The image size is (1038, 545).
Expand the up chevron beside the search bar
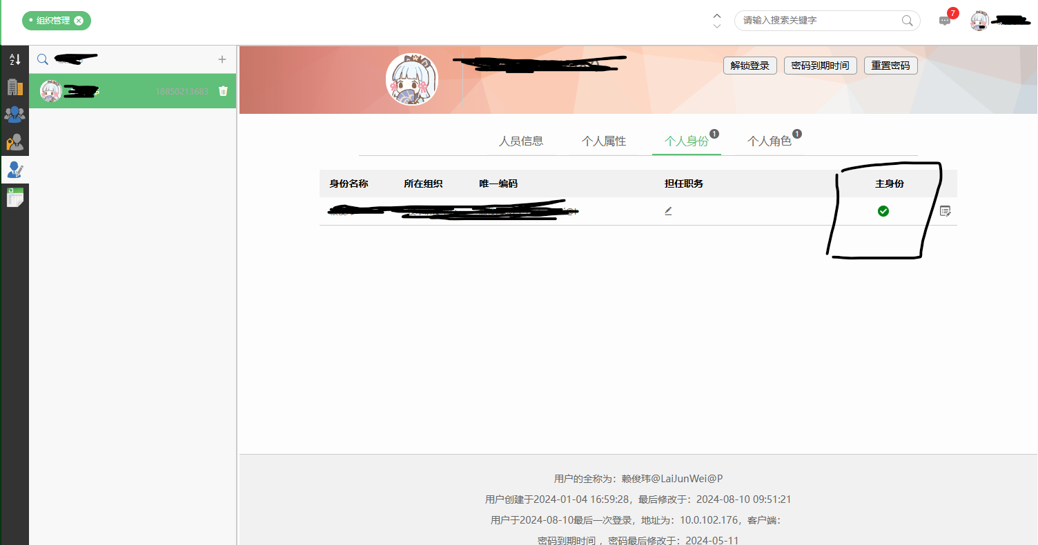(716, 15)
